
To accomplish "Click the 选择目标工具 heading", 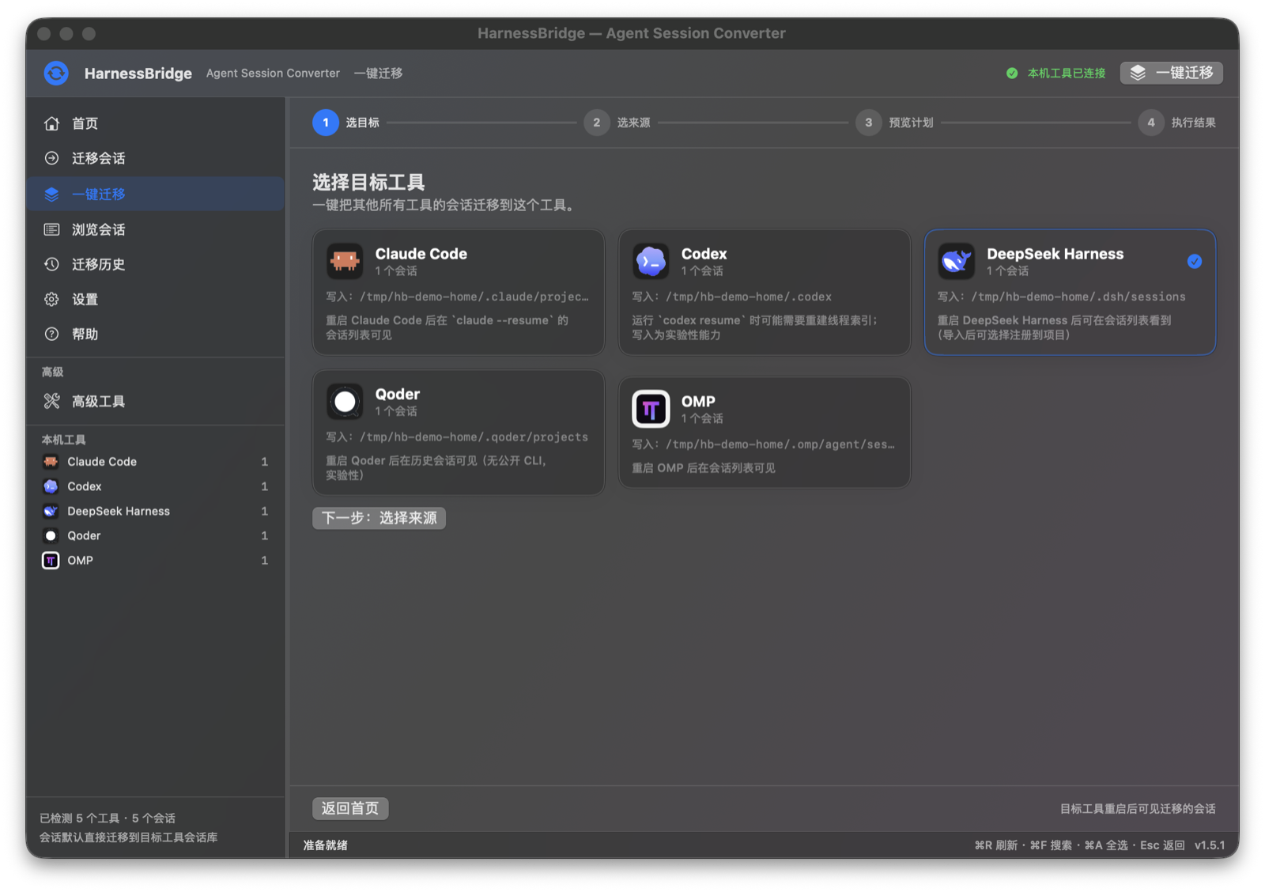I will tap(368, 183).
